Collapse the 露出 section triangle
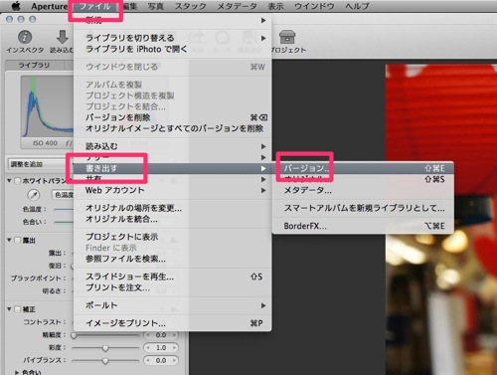The image size is (497, 375). [9, 240]
